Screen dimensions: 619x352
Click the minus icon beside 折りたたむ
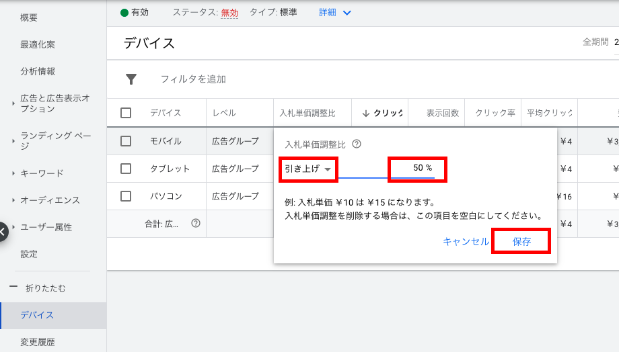click(13, 288)
